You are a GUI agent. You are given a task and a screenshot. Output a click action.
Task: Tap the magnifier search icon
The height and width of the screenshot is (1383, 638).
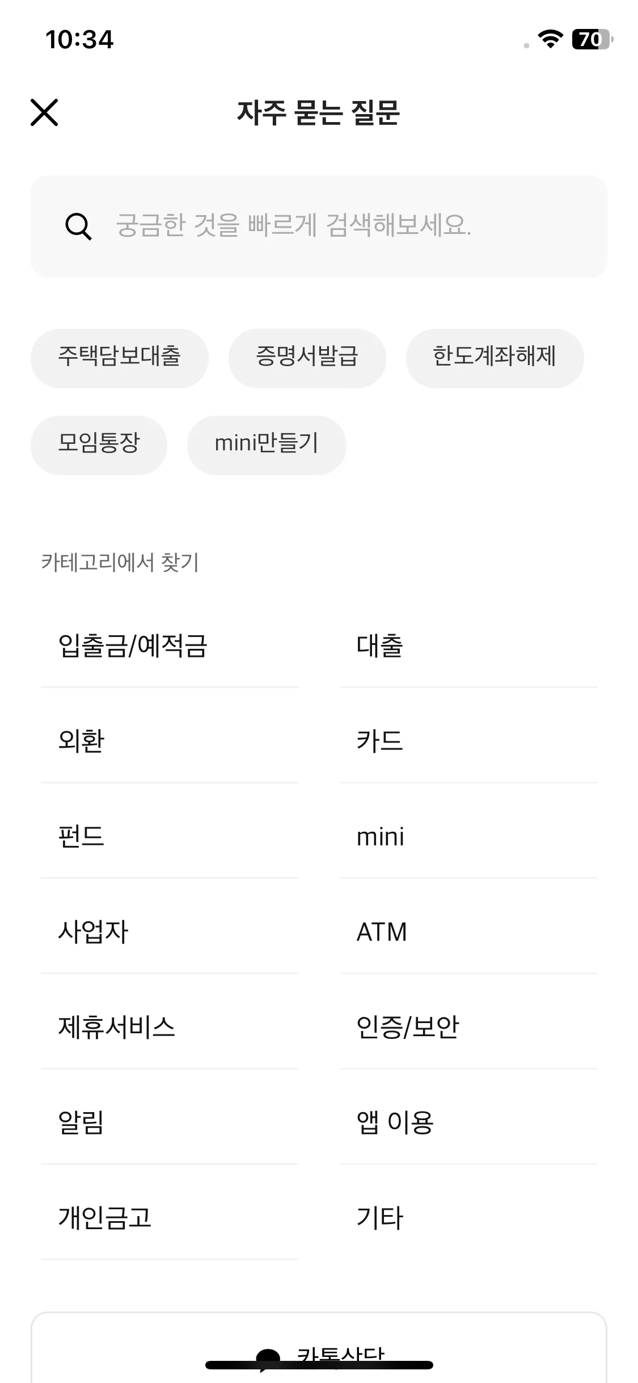click(78, 227)
